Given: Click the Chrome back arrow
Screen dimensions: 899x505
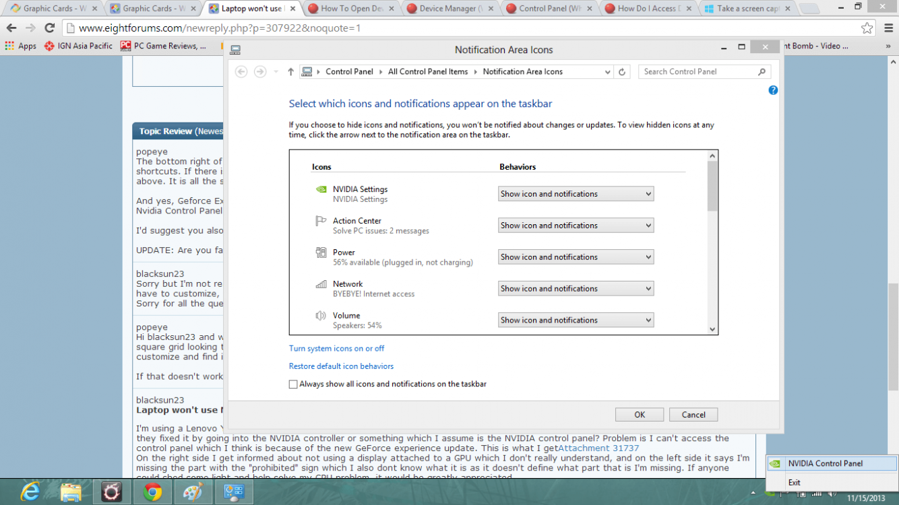Looking at the screenshot, I should pos(11,28).
